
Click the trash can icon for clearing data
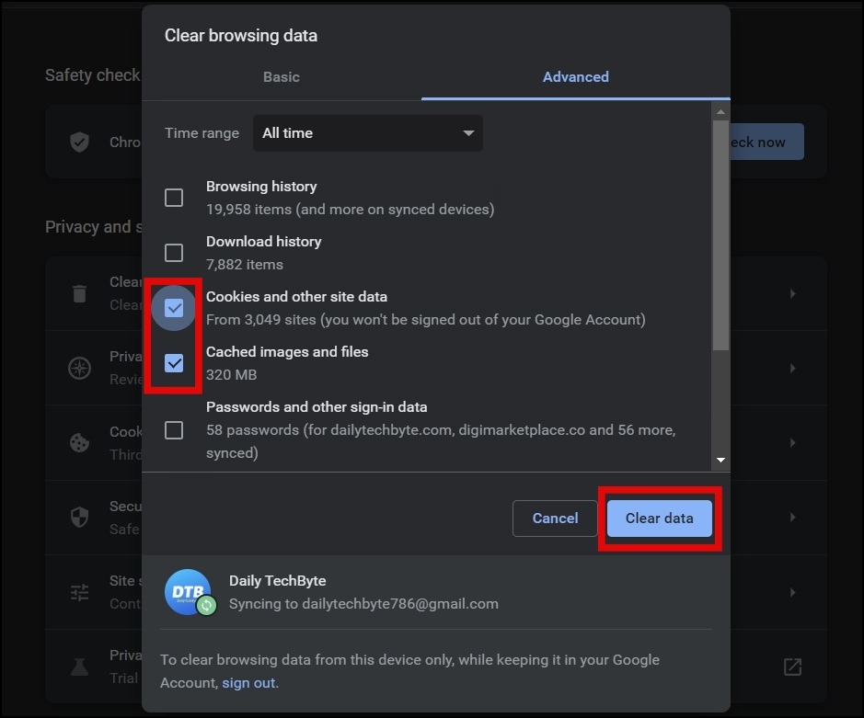coord(80,293)
